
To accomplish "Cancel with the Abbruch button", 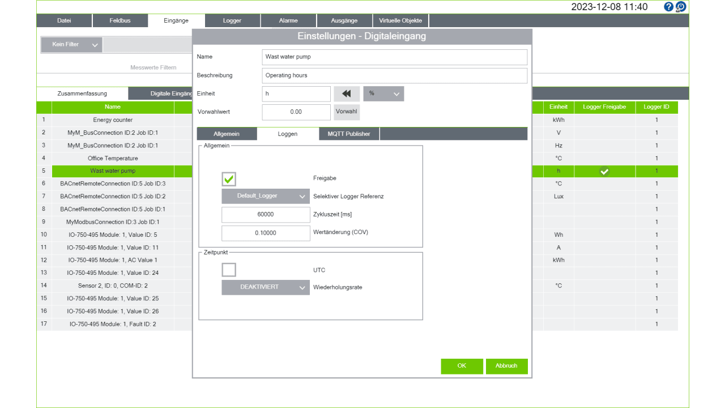I will pyautogui.click(x=506, y=366).
